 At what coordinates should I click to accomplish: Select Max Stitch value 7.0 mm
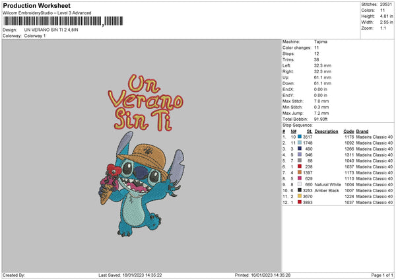tap(321, 101)
